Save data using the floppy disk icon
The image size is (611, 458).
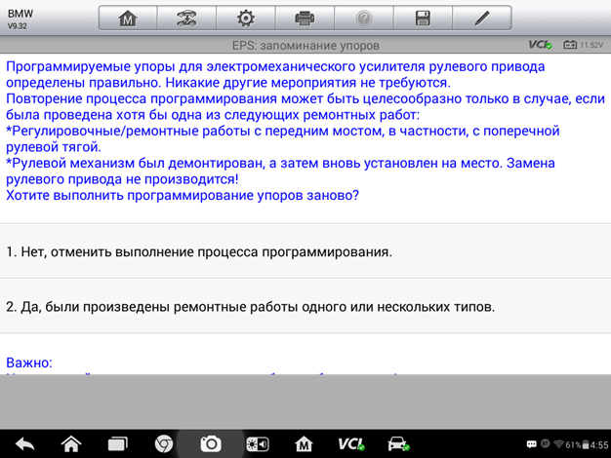pos(423,19)
